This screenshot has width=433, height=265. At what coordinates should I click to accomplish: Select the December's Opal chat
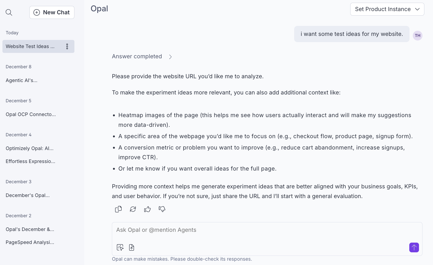pos(28,195)
